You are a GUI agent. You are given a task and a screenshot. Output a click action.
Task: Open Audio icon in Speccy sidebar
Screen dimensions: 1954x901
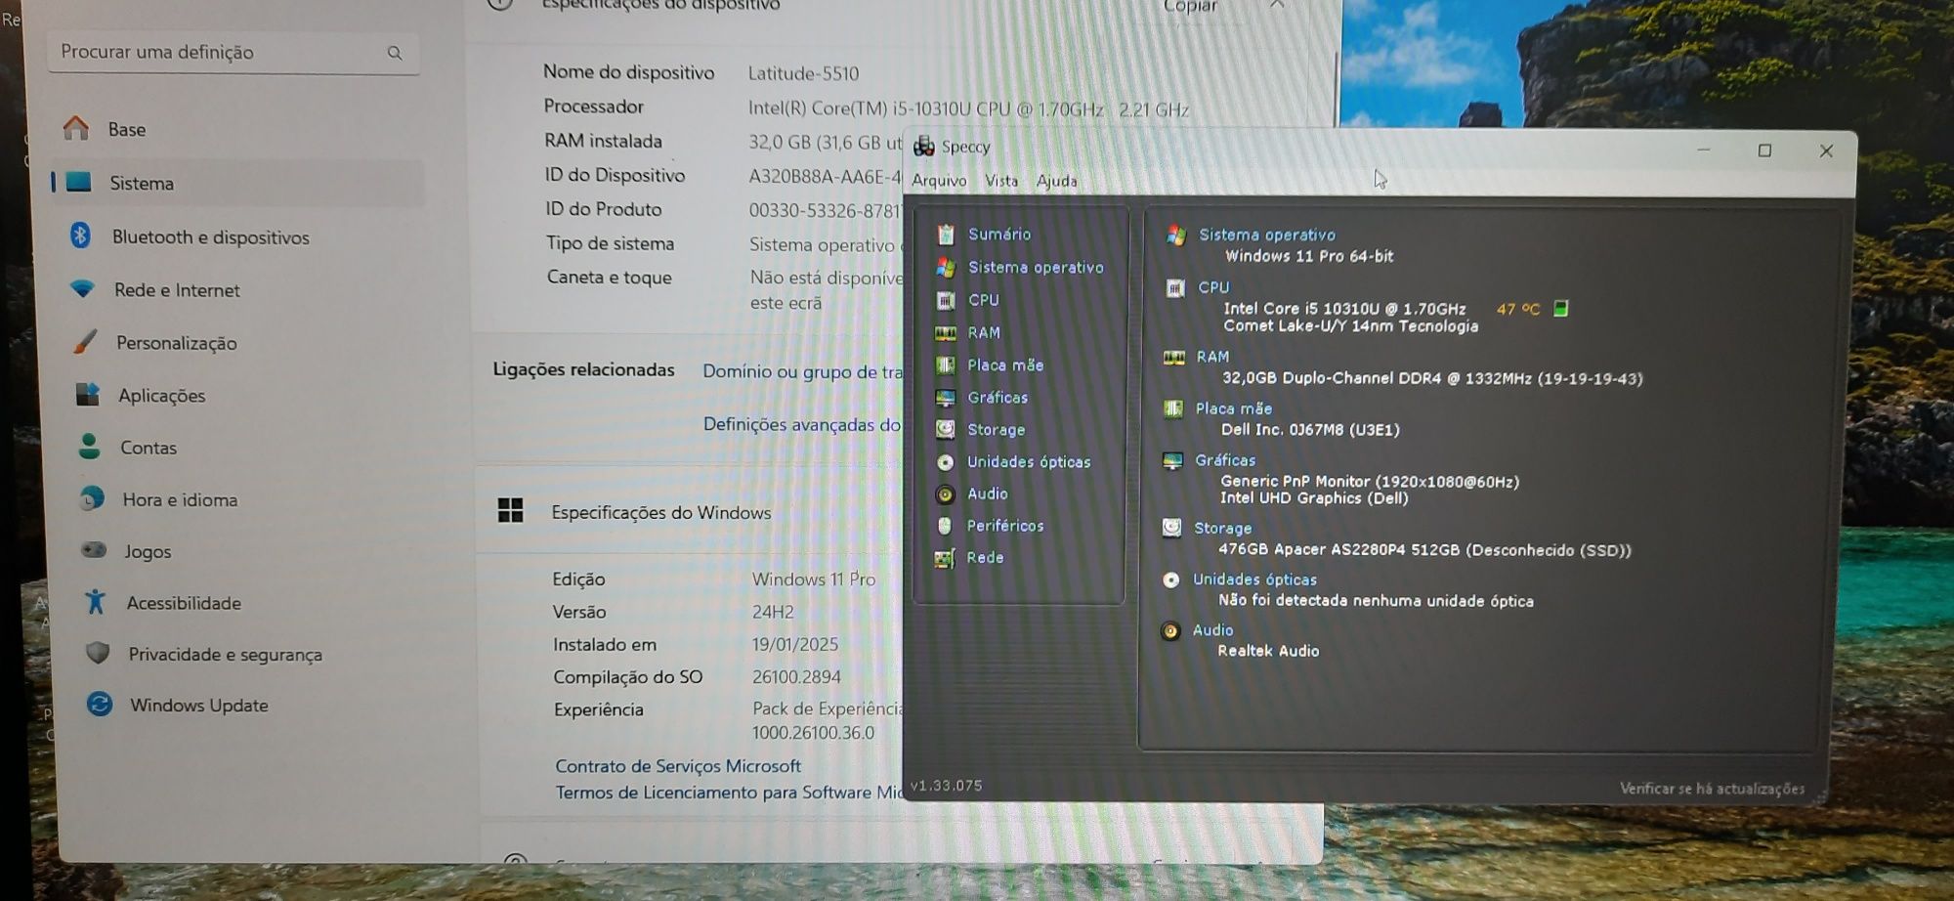click(945, 494)
